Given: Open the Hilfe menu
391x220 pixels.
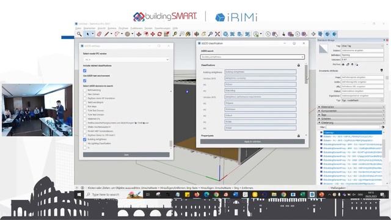Looking at the screenshot, I should click(x=175, y=28).
